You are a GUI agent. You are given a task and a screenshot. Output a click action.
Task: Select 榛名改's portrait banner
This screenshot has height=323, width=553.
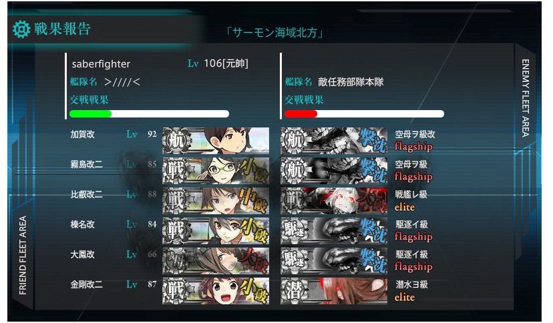pyautogui.click(x=216, y=231)
